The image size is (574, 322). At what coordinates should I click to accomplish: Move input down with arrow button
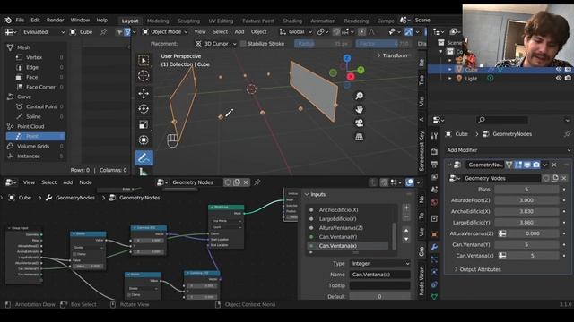[x=406, y=240]
